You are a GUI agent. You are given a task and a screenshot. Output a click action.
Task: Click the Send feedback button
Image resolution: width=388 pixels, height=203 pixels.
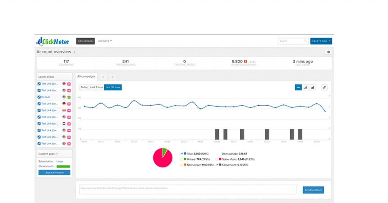[x=313, y=190]
